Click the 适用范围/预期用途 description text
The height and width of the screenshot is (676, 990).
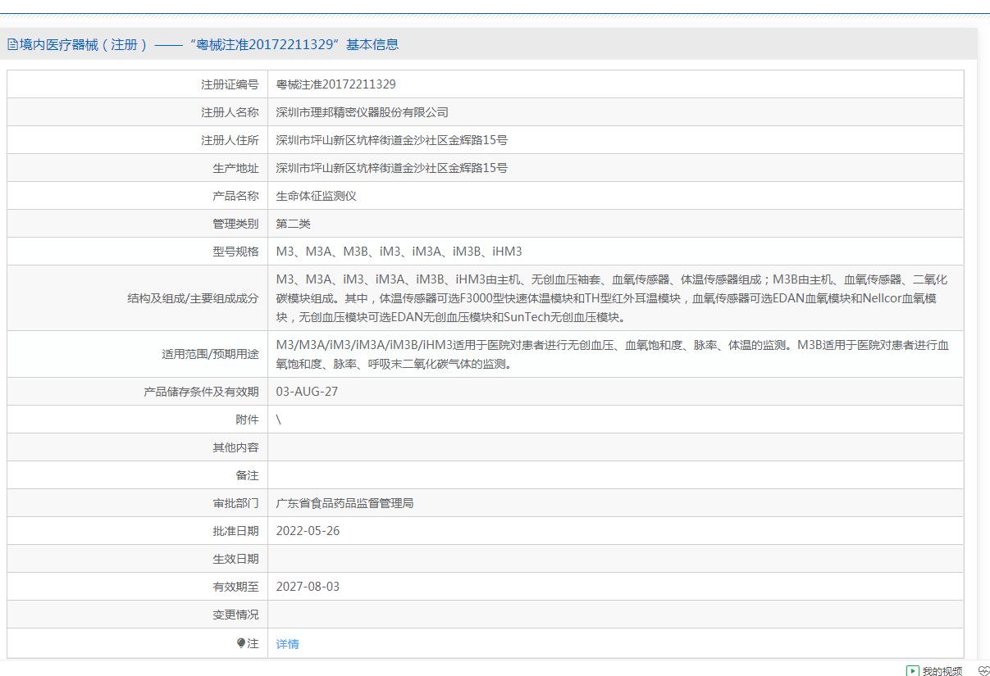613,354
